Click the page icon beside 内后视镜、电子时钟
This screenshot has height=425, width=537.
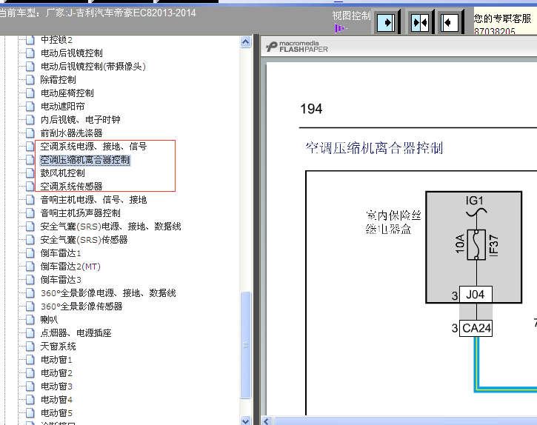pyautogui.click(x=30, y=120)
